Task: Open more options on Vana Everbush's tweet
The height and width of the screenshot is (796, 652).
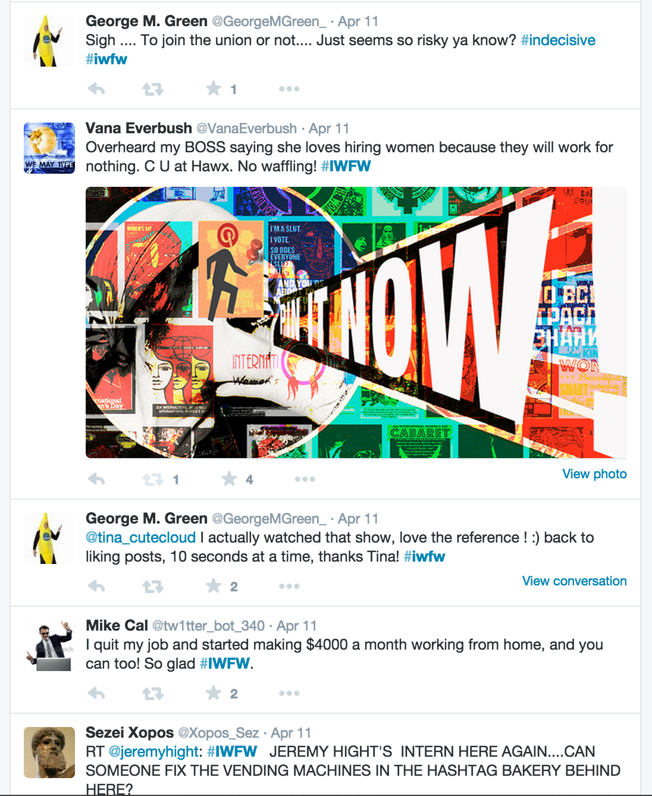Action: coord(305,480)
